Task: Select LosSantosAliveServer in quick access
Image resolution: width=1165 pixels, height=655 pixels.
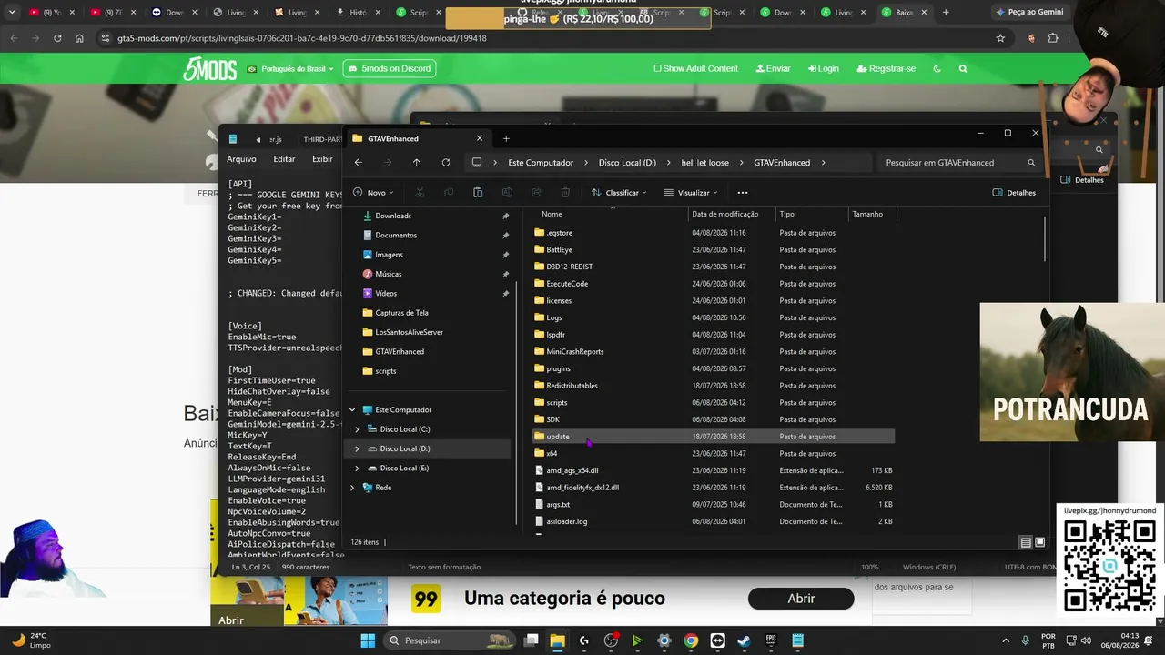Action: (409, 332)
